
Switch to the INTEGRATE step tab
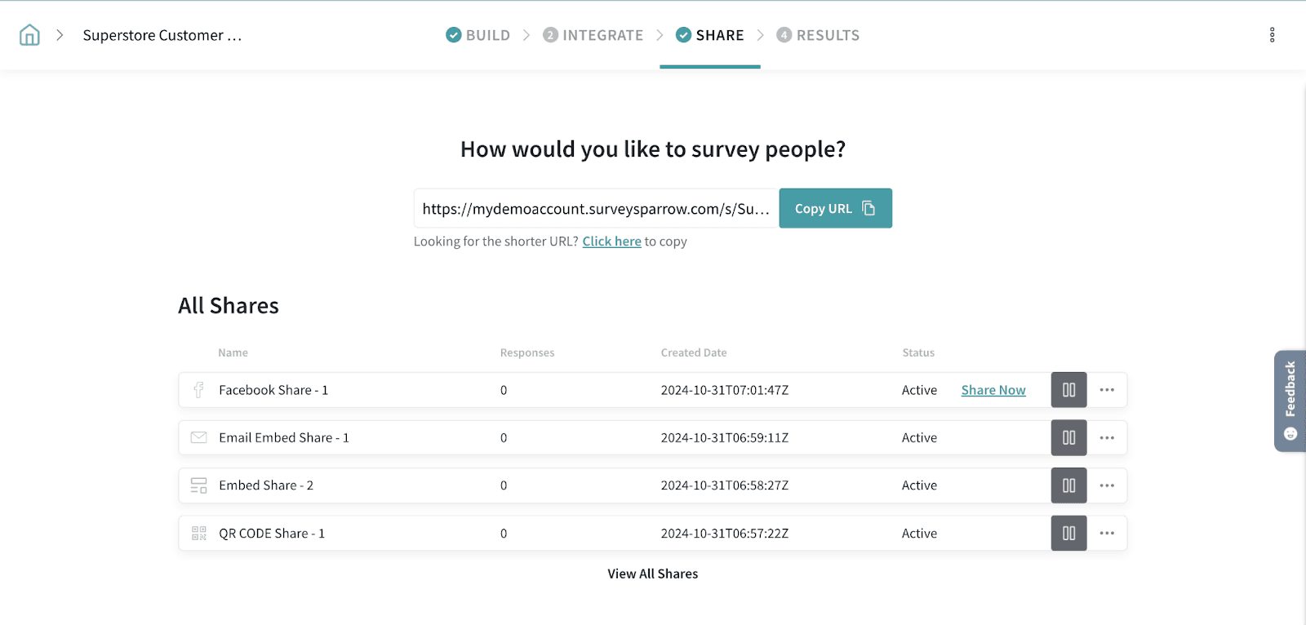(x=593, y=35)
